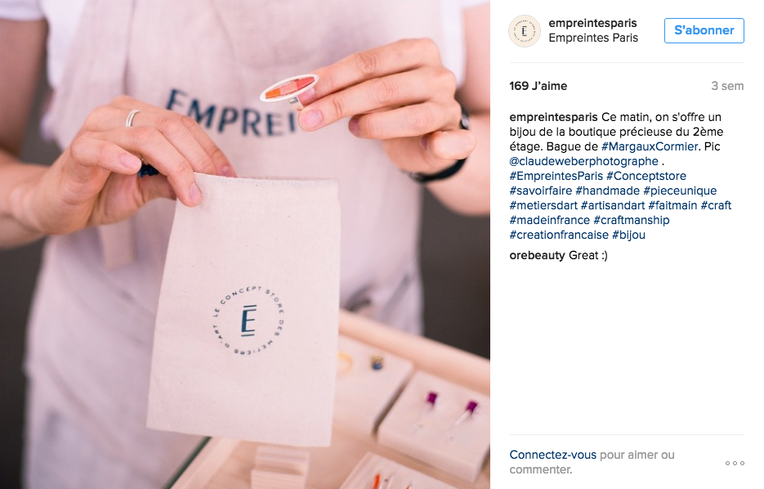
Task: Select the #savoirfaire hashtag
Action: 541,191
